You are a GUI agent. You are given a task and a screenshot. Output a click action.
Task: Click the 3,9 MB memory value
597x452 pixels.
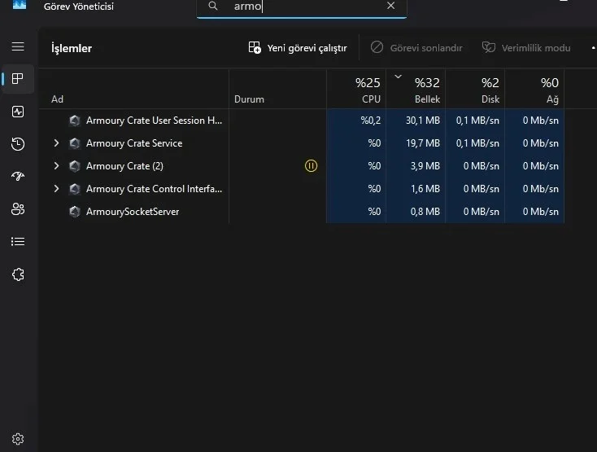(425, 166)
